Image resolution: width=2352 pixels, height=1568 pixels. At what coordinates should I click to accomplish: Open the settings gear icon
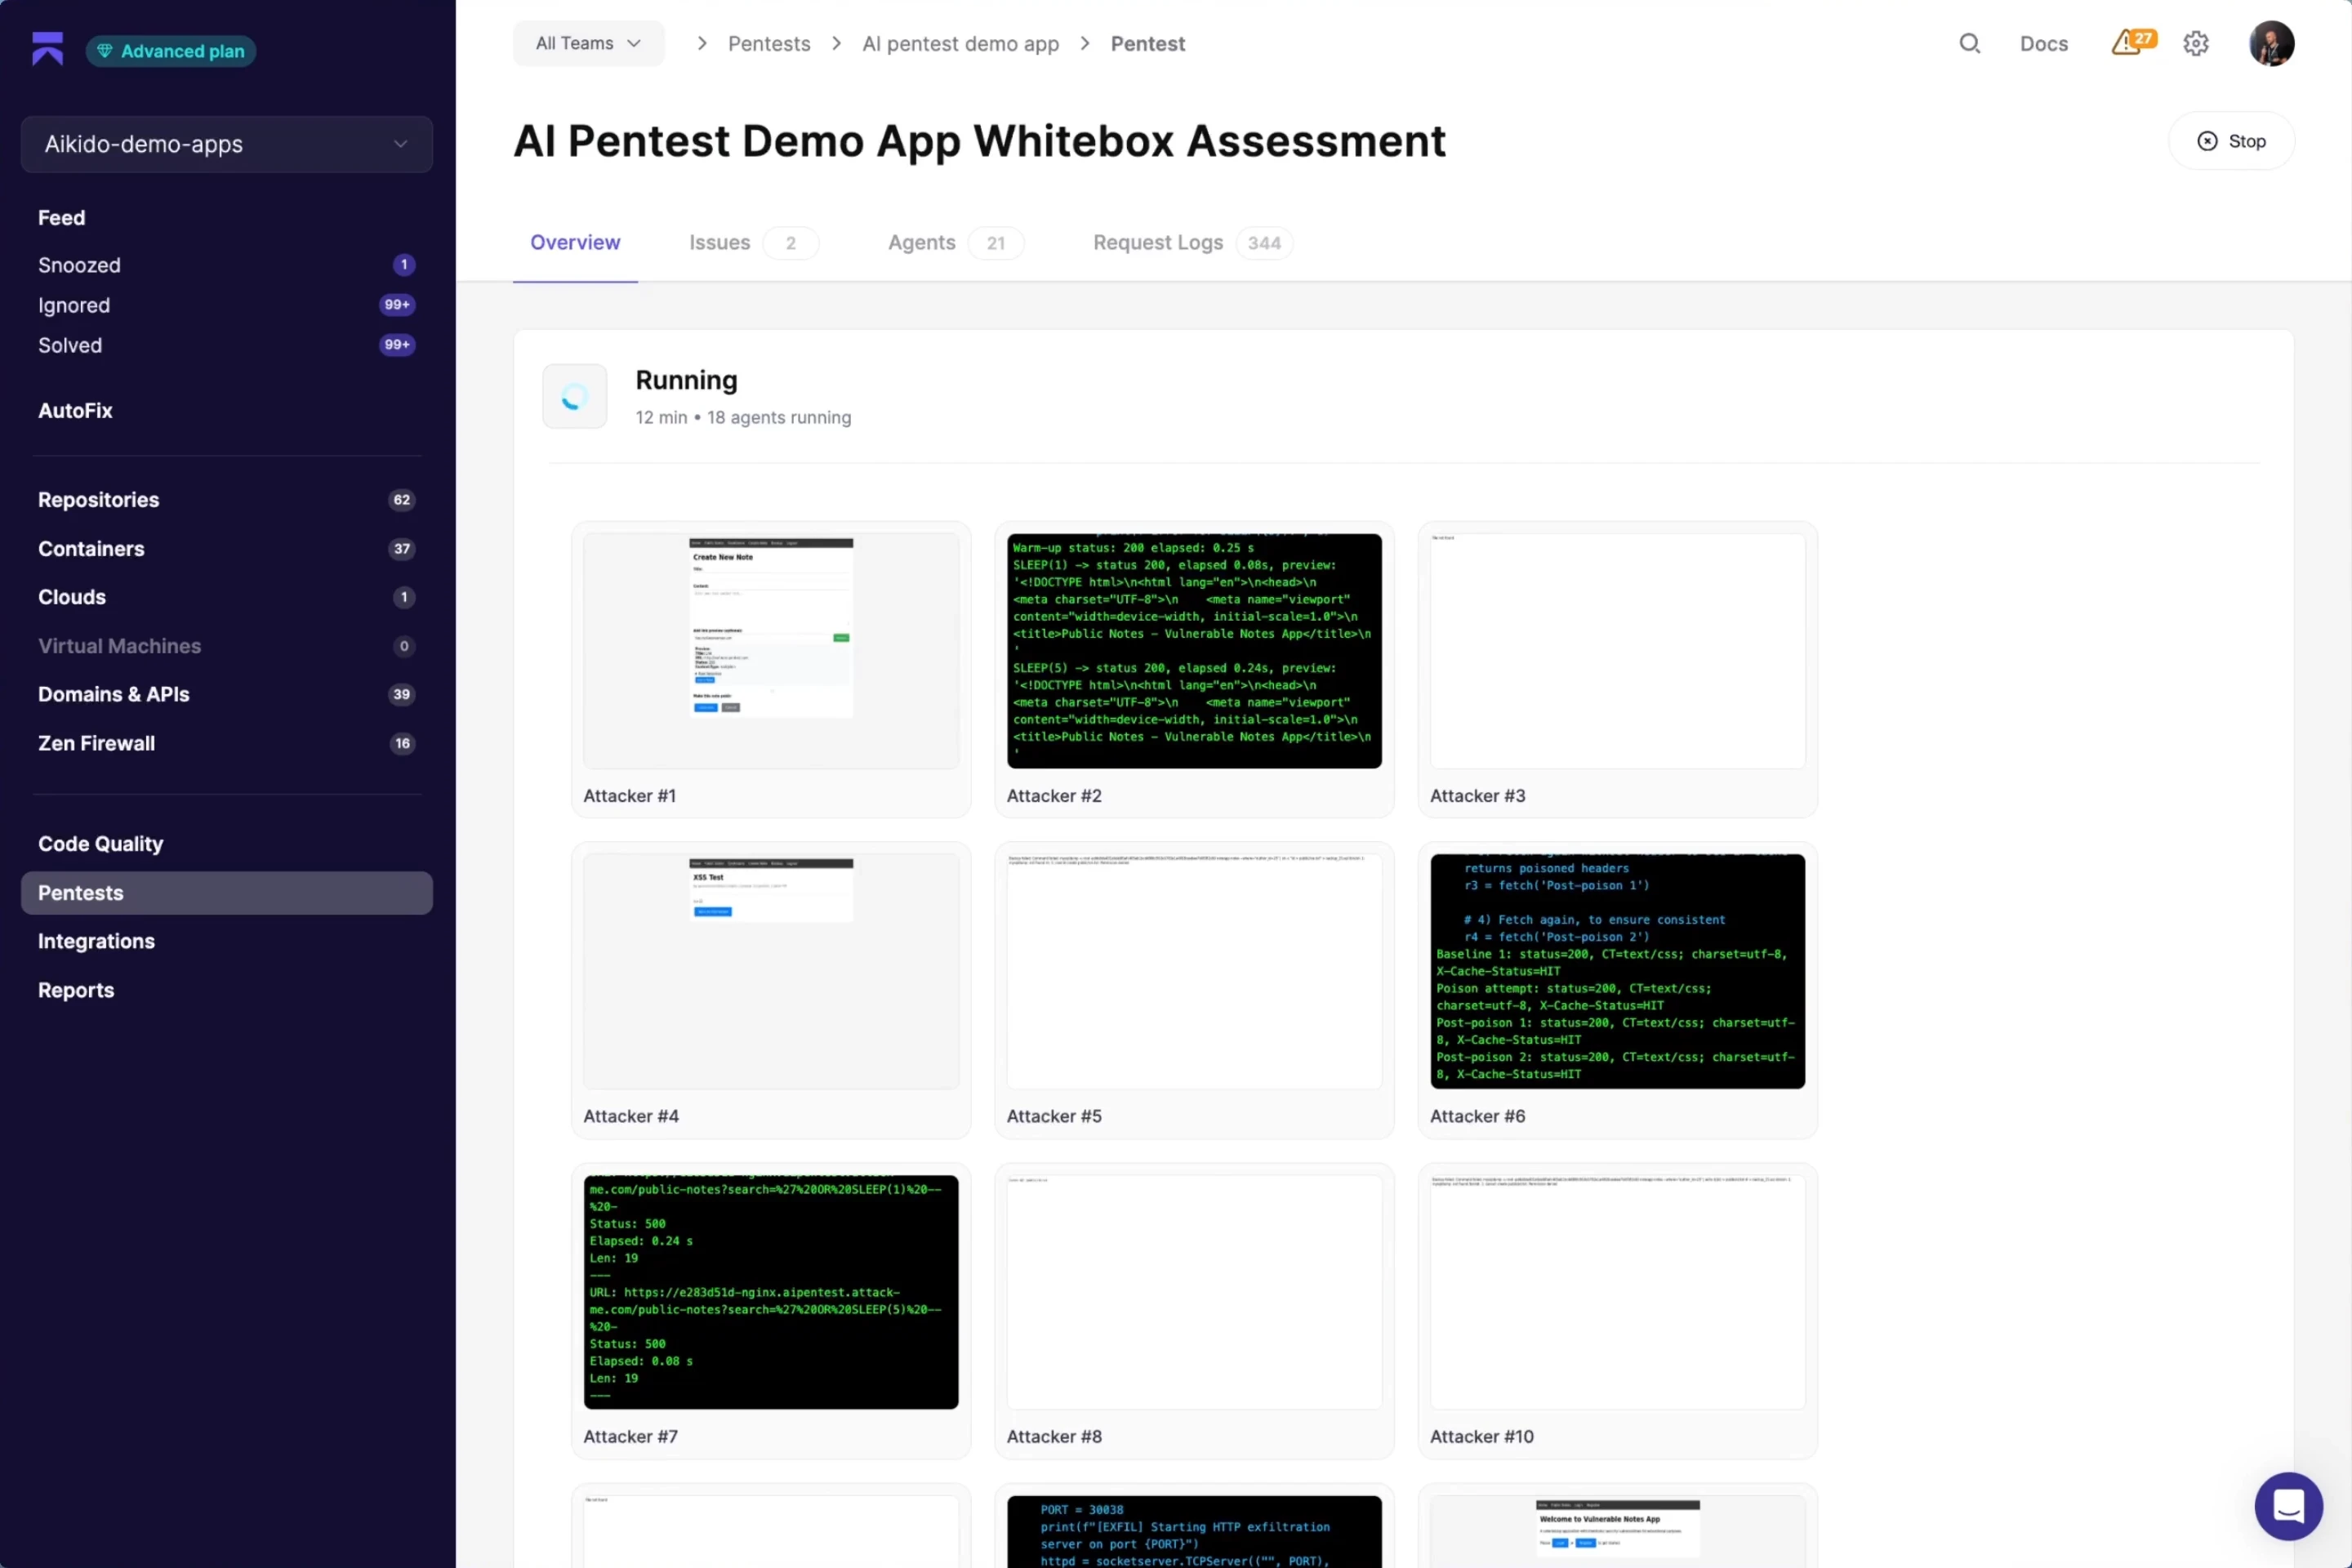[2196, 43]
